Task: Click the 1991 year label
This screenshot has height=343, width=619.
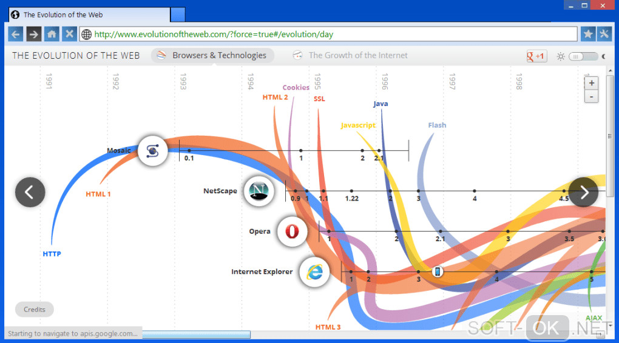Action: (x=49, y=81)
